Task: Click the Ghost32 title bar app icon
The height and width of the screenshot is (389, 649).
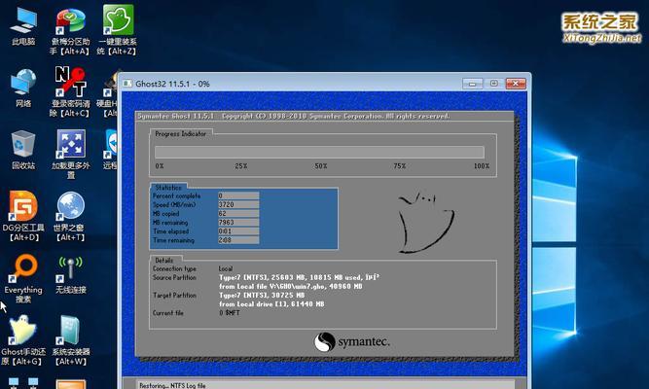Action: click(x=127, y=84)
